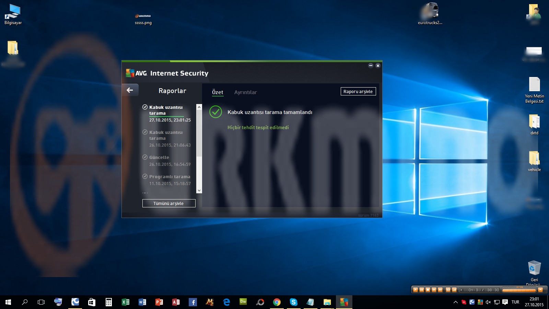Launch PowerPoint from the taskbar

tap(159, 302)
